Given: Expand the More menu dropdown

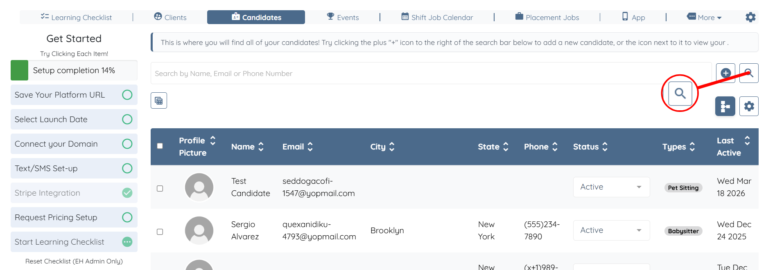Looking at the screenshot, I should (x=704, y=17).
